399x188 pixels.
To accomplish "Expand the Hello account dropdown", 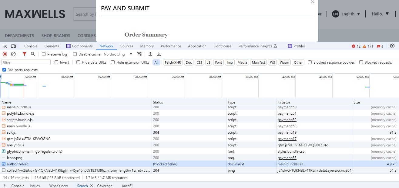I will [x=380, y=14].
